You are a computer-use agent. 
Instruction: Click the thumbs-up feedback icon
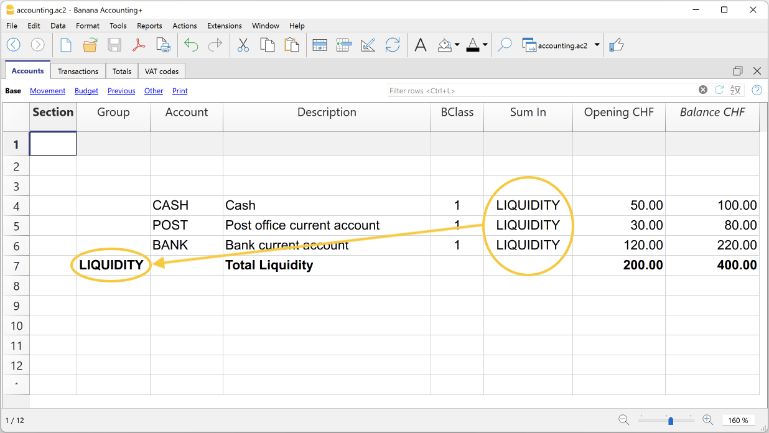click(x=616, y=45)
